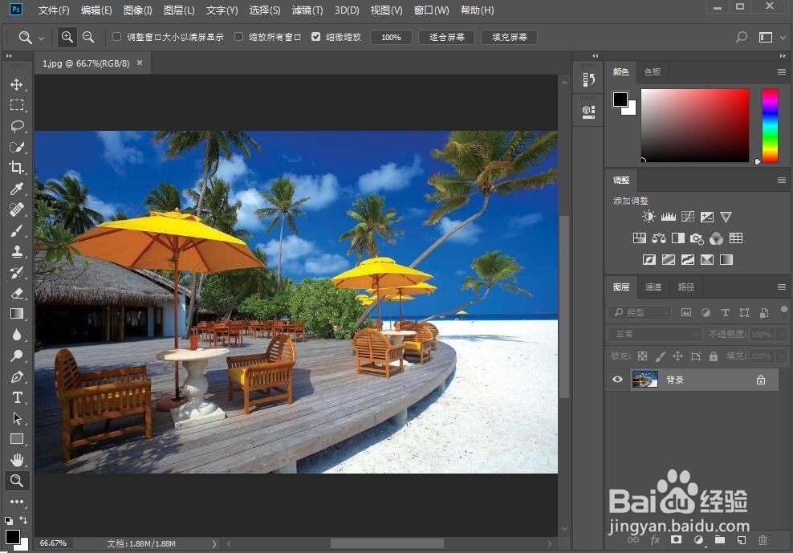Click the Zoom Out mode button
The height and width of the screenshot is (553, 793).
88,37
